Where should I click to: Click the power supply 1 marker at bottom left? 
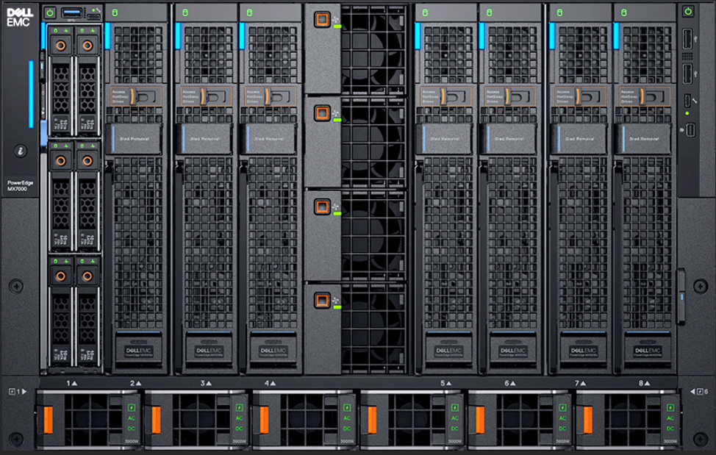pos(18,392)
